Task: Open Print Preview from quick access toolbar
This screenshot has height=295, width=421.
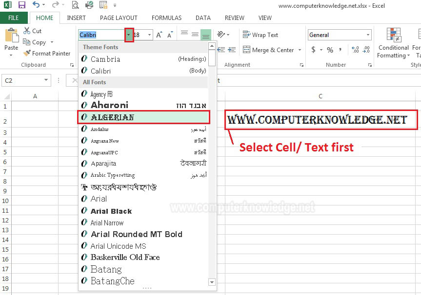Action: [x=76, y=5]
